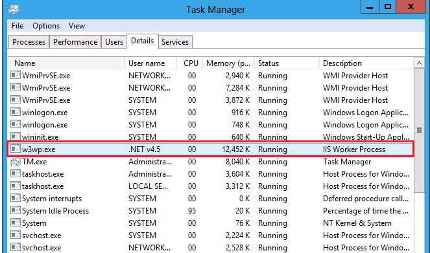Sort by the CPU column header

coord(190,63)
